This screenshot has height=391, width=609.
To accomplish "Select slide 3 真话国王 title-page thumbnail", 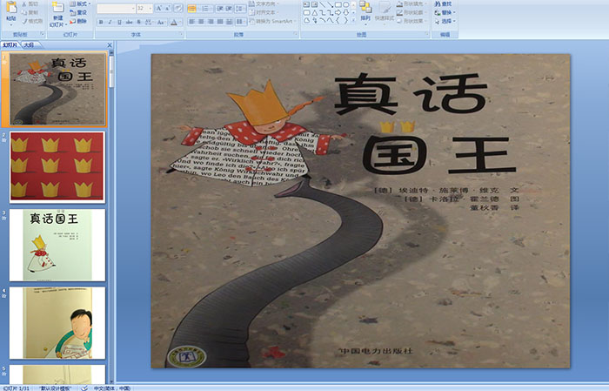I will pyautogui.click(x=57, y=245).
